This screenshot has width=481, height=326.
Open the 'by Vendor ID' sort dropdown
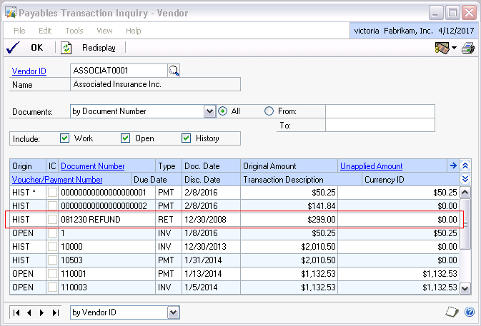tap(173, 312)
